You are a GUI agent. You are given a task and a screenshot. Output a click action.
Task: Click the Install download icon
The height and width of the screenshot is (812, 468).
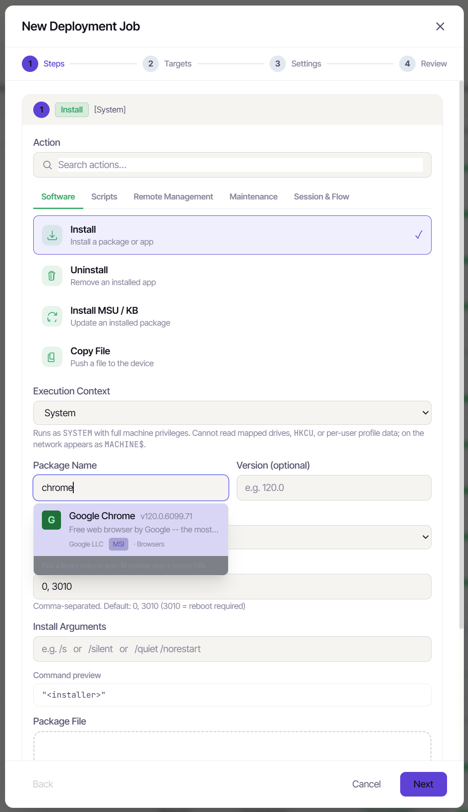52,235
